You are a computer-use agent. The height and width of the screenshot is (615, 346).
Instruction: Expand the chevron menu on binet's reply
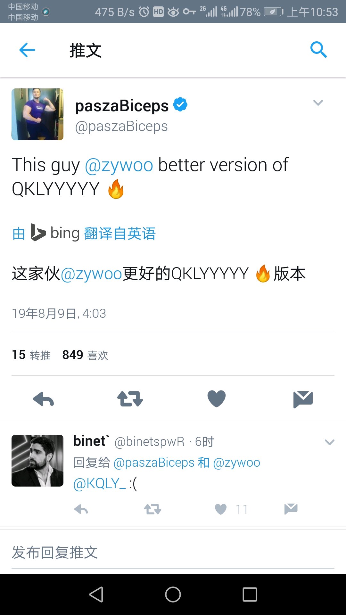coord(330,442)
